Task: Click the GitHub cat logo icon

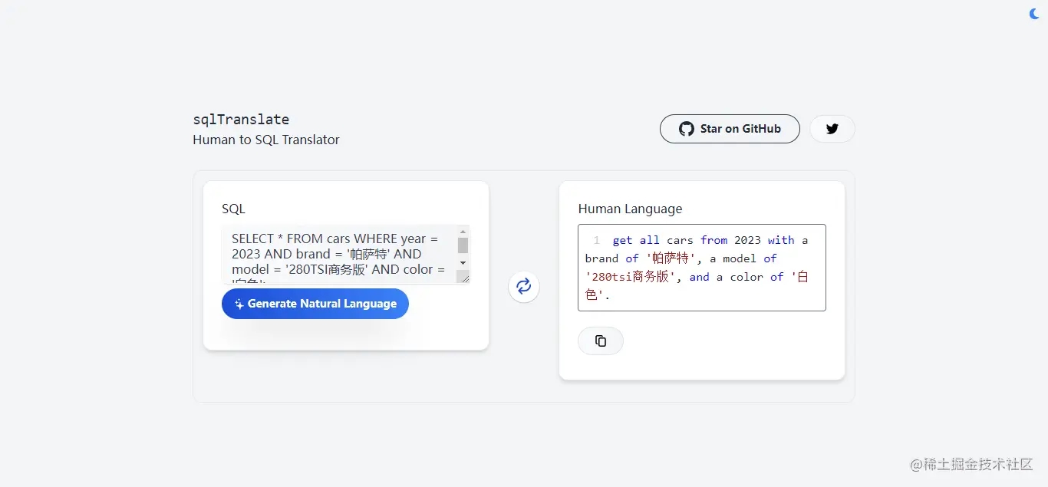Action: point(685,129)
